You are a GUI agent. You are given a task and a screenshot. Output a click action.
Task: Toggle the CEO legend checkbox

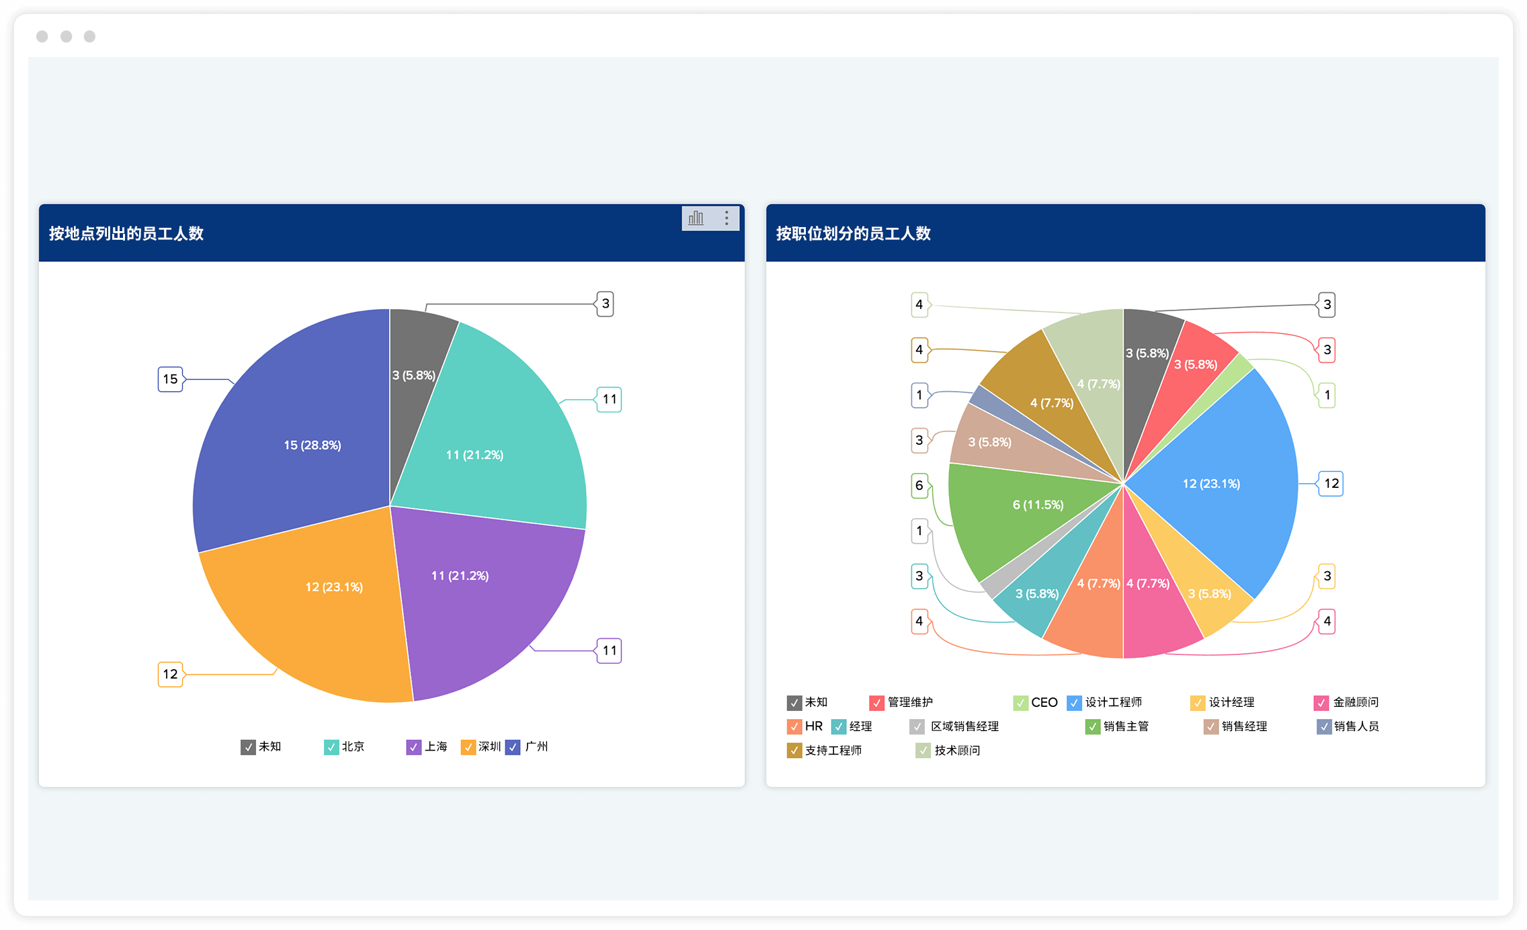pos(1021,703)
